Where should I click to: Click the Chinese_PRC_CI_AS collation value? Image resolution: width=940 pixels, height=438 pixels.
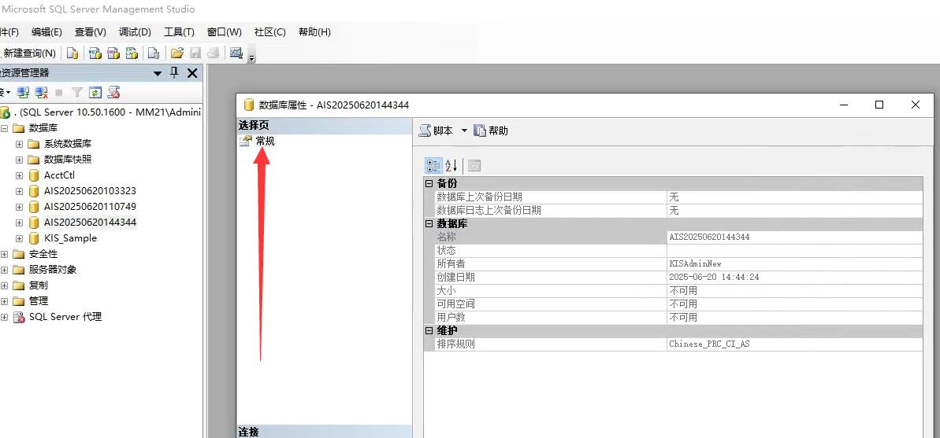coord(709,344)
